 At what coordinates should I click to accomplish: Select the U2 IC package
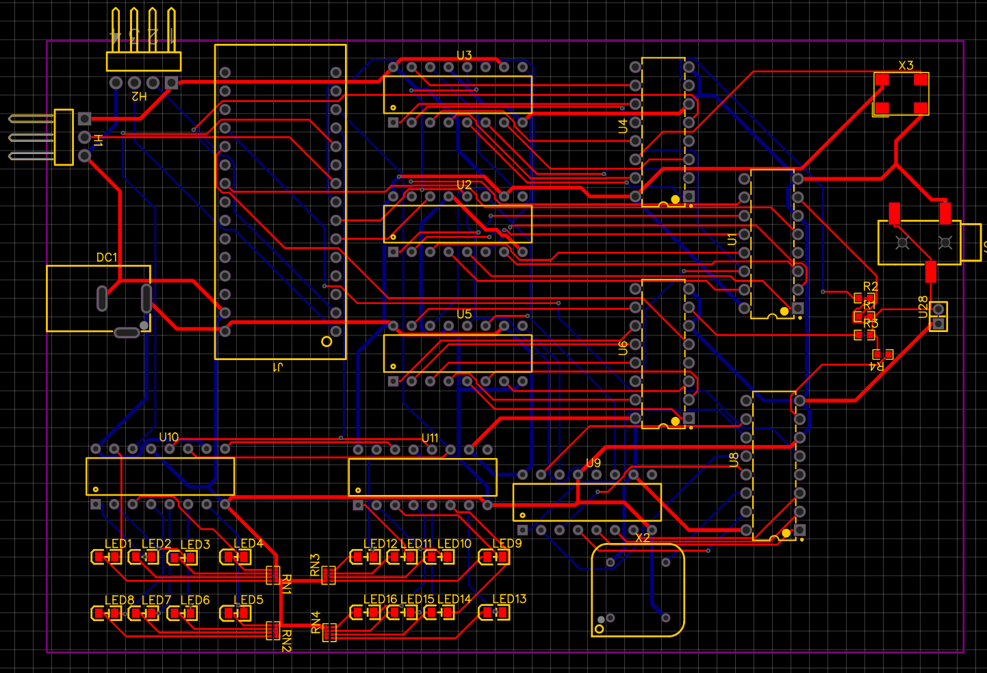click(x=457, y=224)
